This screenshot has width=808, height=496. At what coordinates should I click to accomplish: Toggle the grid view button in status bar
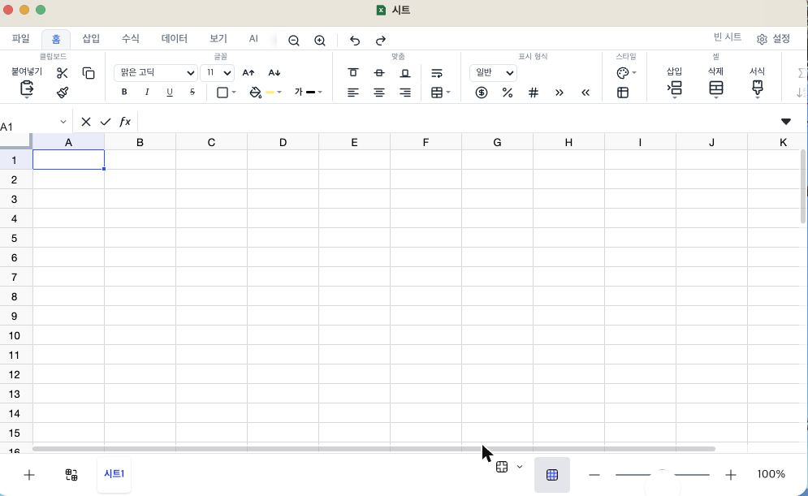point(552,474)
